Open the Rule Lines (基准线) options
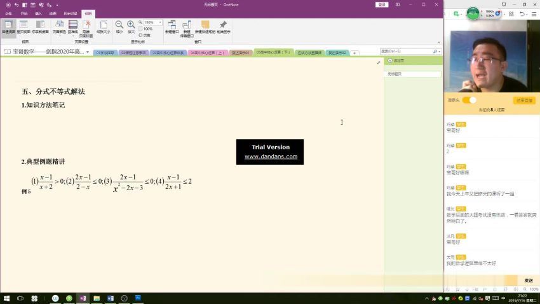 tap(72, 28)
